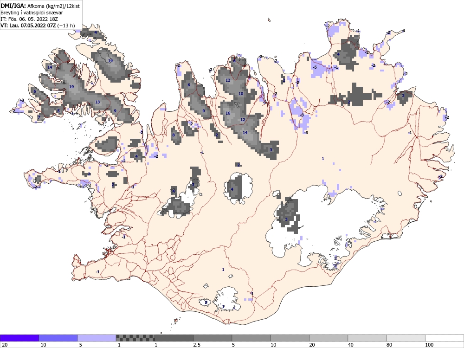Viewport: 464px width, 348px height.
Task: Click the dark gray 1 to 2.5 legend swatch
Action: point(174,338)
